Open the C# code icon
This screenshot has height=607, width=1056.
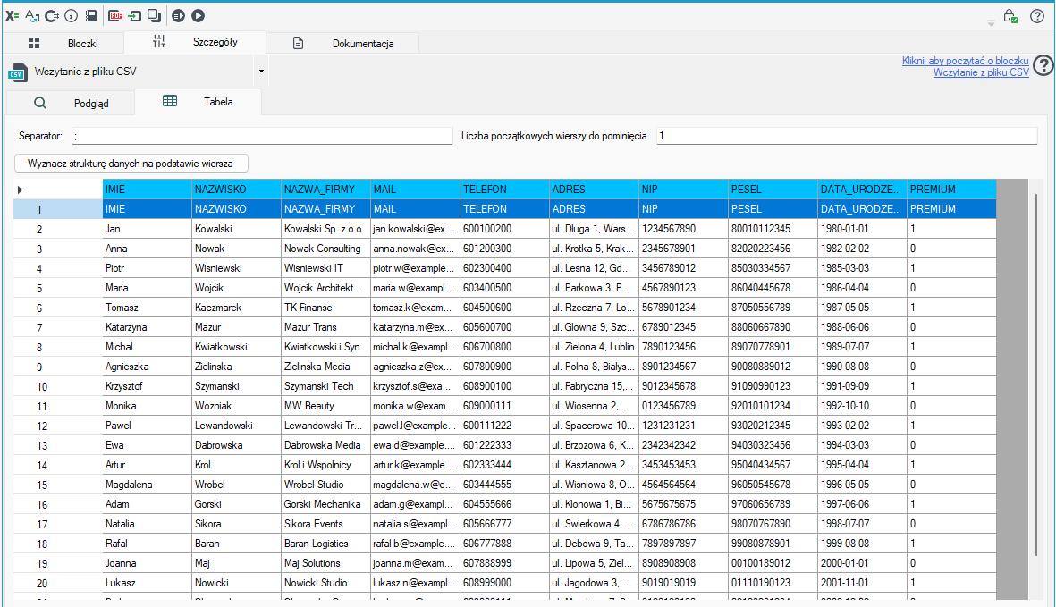pos(51,15)
